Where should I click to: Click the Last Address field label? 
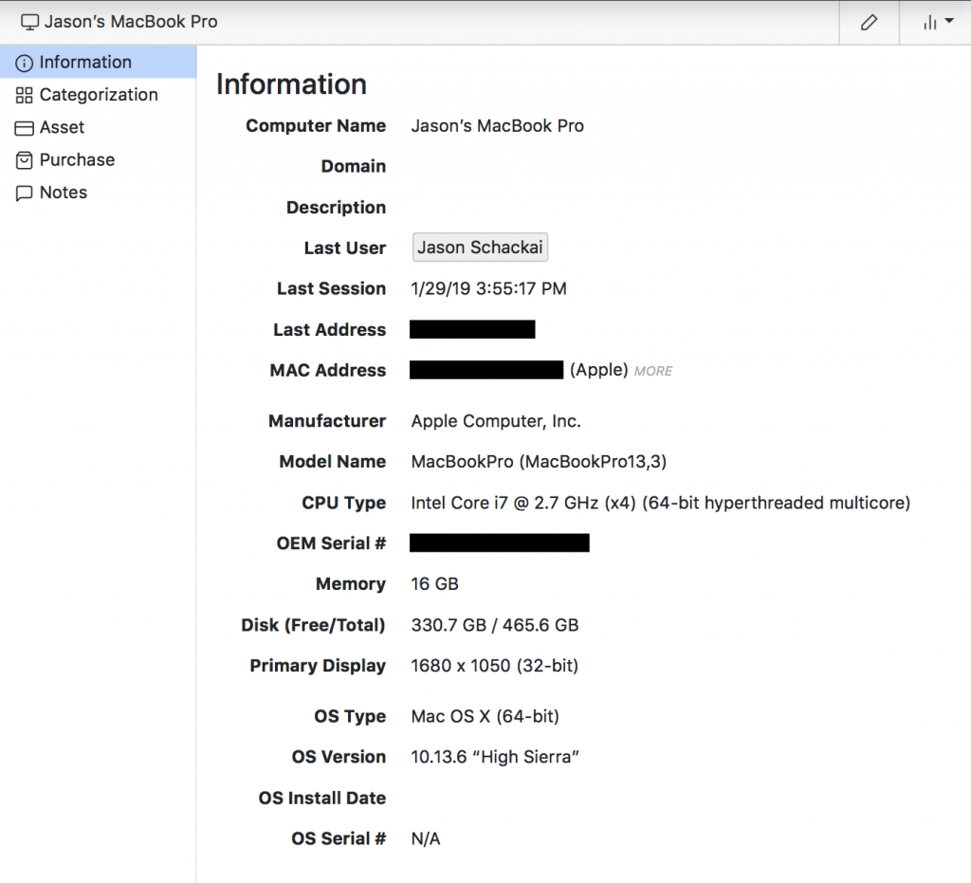pyautogui.click(x=329, y=329)
